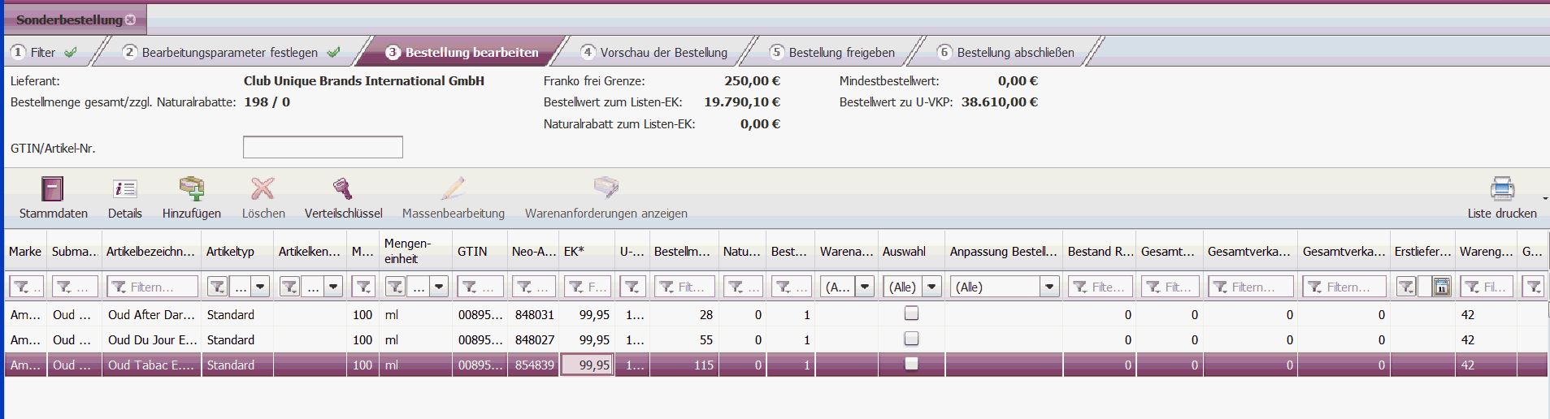The width and height of the screenshot is (1550, 419).
Task: Select the Oud Du Jour E... article cell
Action: coord(151,339)
